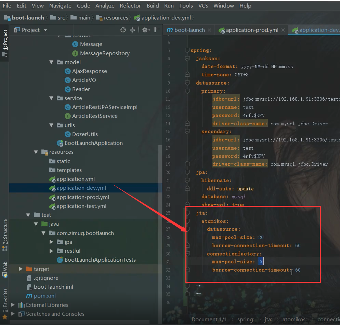Image resolution: width=340 pixels, height=325 pixels.
Task: Select BootLaunchApplication Spring Boot icon
Action: point(60,143)
